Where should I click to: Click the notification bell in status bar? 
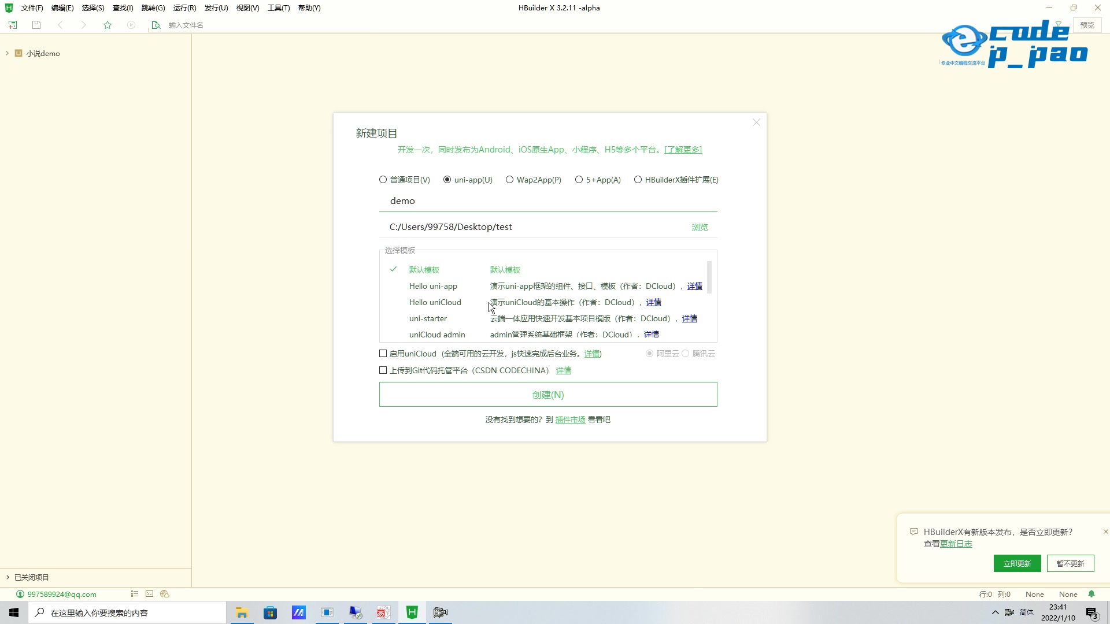pyautogui.click(x=1091, y=594)
